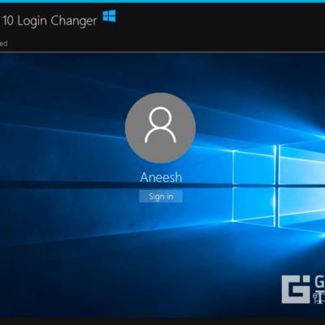
Task: Click the Sign in button
Action: pos(161,197)
